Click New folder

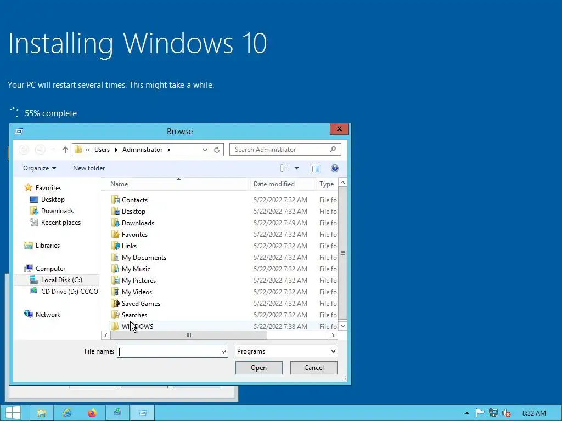point(89,168)
